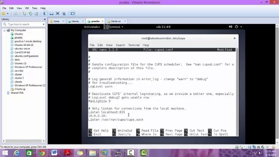Select Ubuntu 64-bit (4) VM
The width and height of the screenshot is (279, 157).
(24, 45)
